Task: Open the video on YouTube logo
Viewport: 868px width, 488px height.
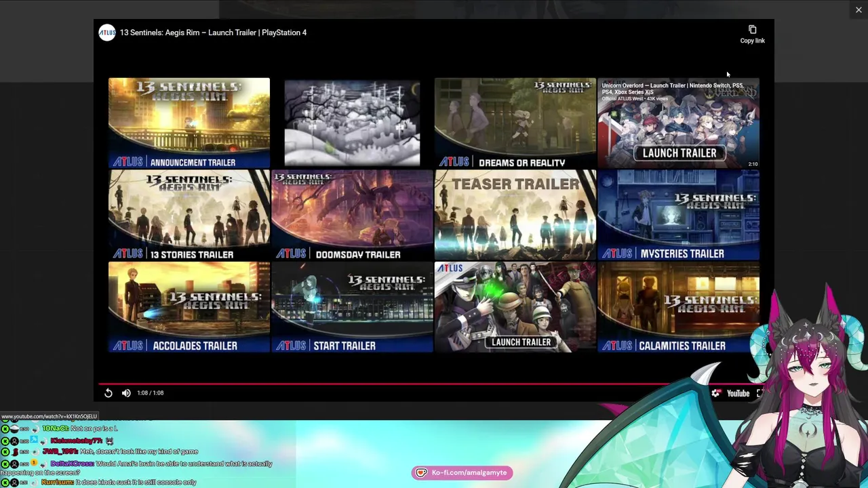Action: (x=738, y=393)
